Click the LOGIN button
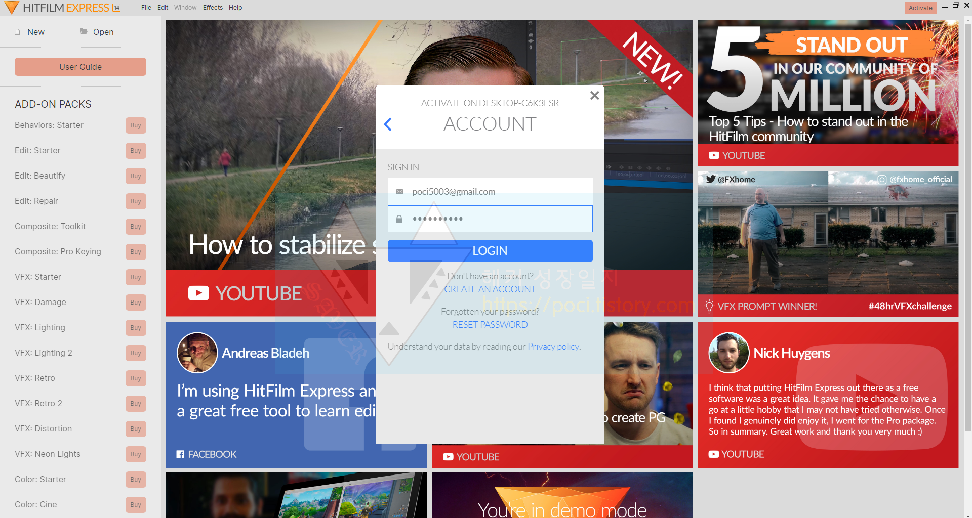Screen dimensions: 972x518 point(490,251)
